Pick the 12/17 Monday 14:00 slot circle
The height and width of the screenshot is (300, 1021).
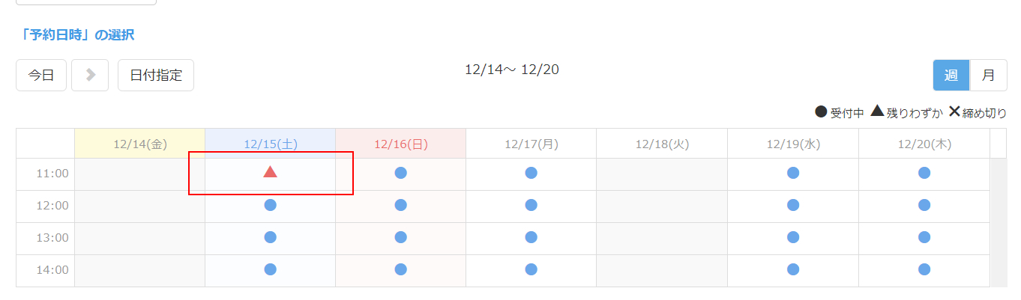pos(531,269)
